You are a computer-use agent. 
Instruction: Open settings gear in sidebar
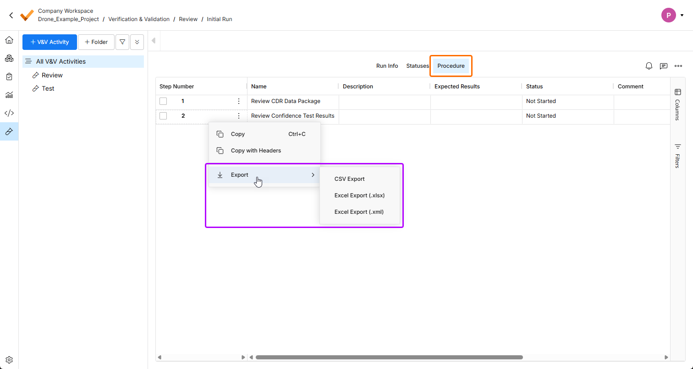(x=9, y=360)
